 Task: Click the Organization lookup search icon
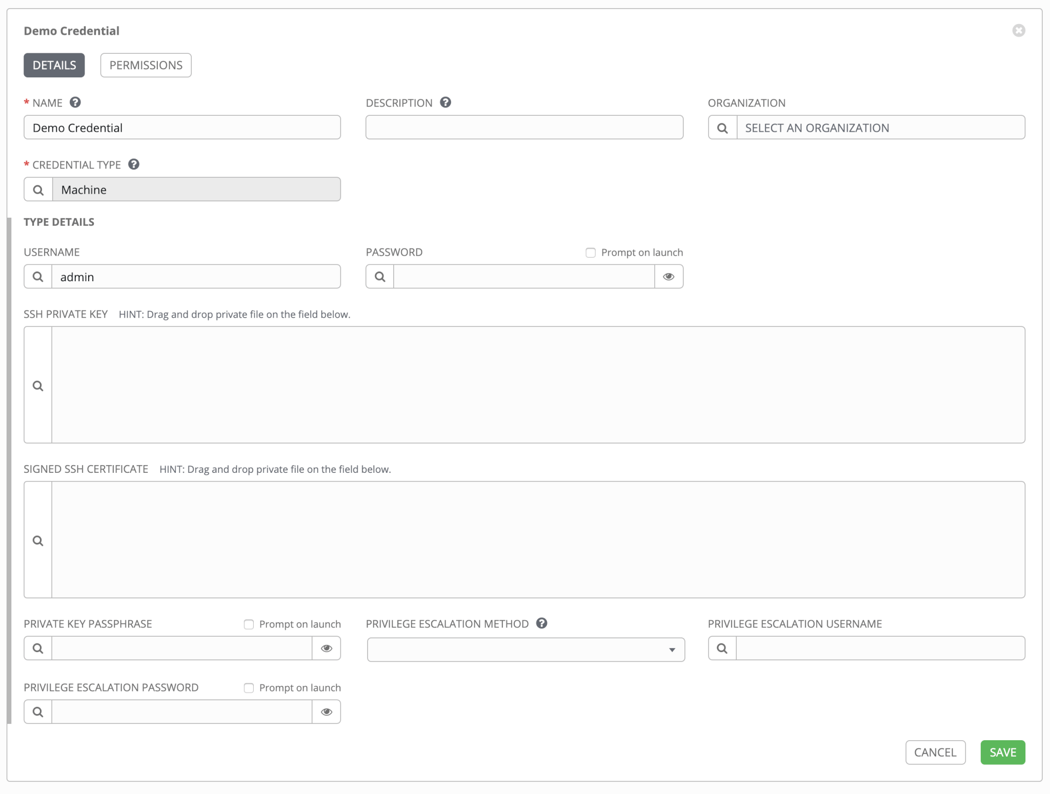pyautogui.click(x=722, y=128)
